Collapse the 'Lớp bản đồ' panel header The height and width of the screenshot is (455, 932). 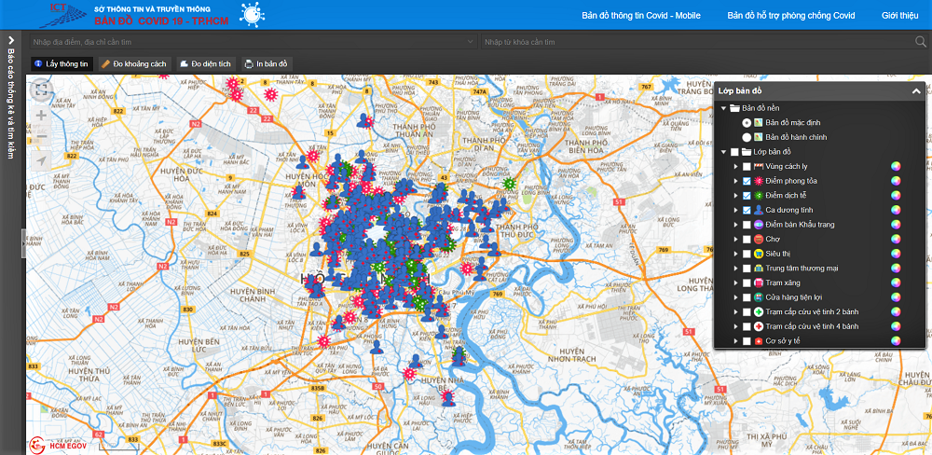(x=916, y=91)
